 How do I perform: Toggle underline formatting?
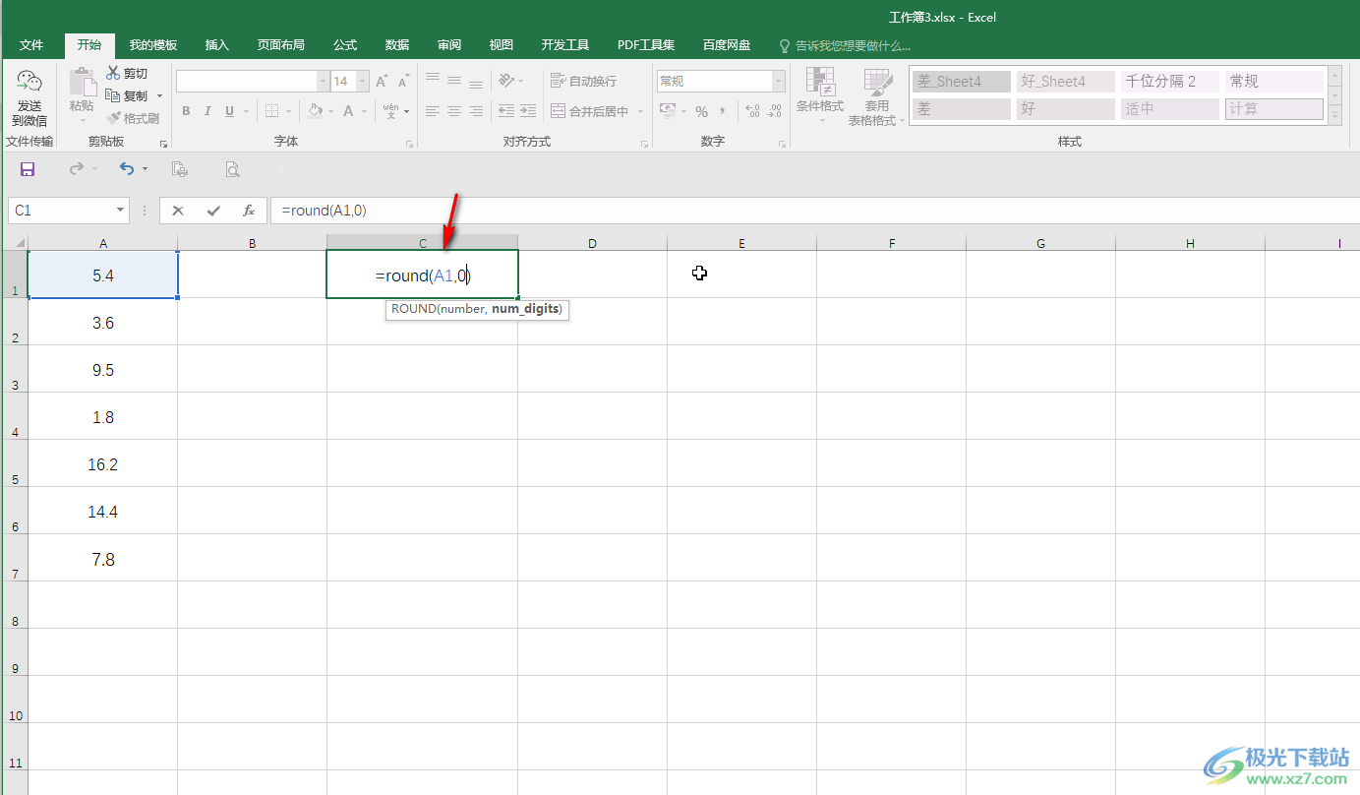coord(229,112)
